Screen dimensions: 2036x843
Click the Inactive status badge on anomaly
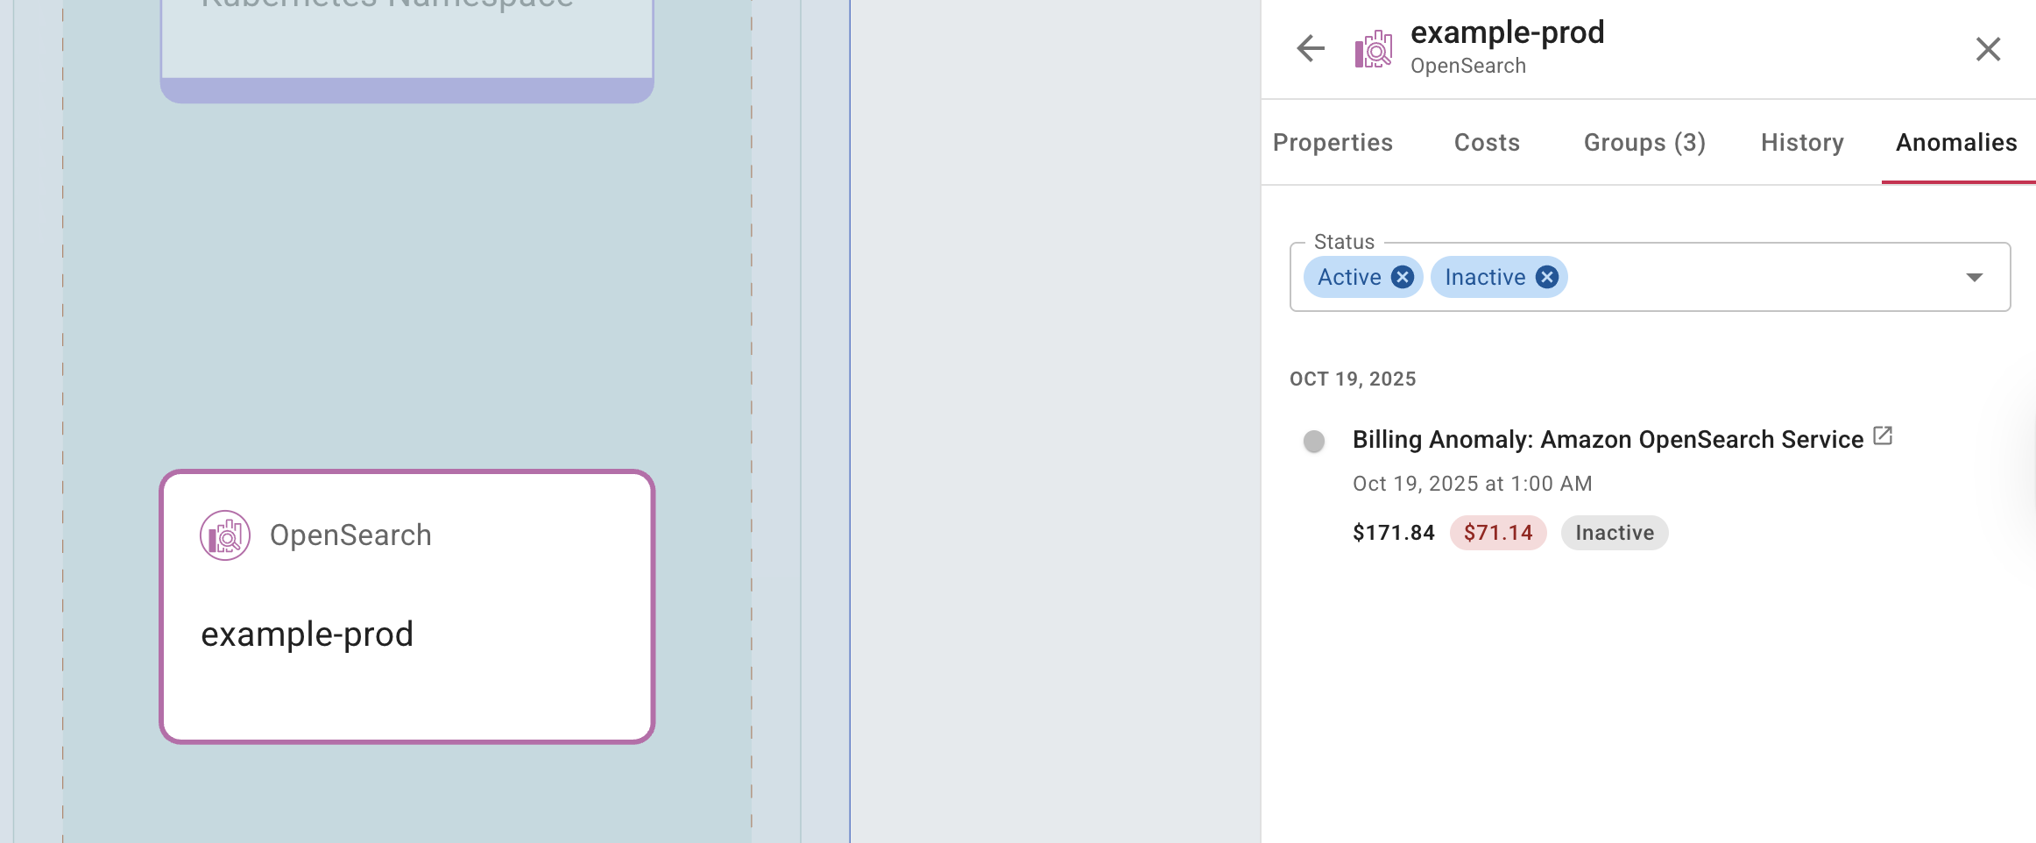[x=1615, y=533]
